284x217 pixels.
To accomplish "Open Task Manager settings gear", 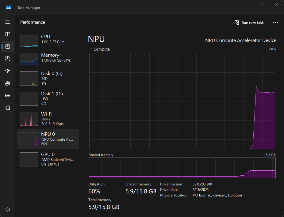I will [x=8, y=209].
